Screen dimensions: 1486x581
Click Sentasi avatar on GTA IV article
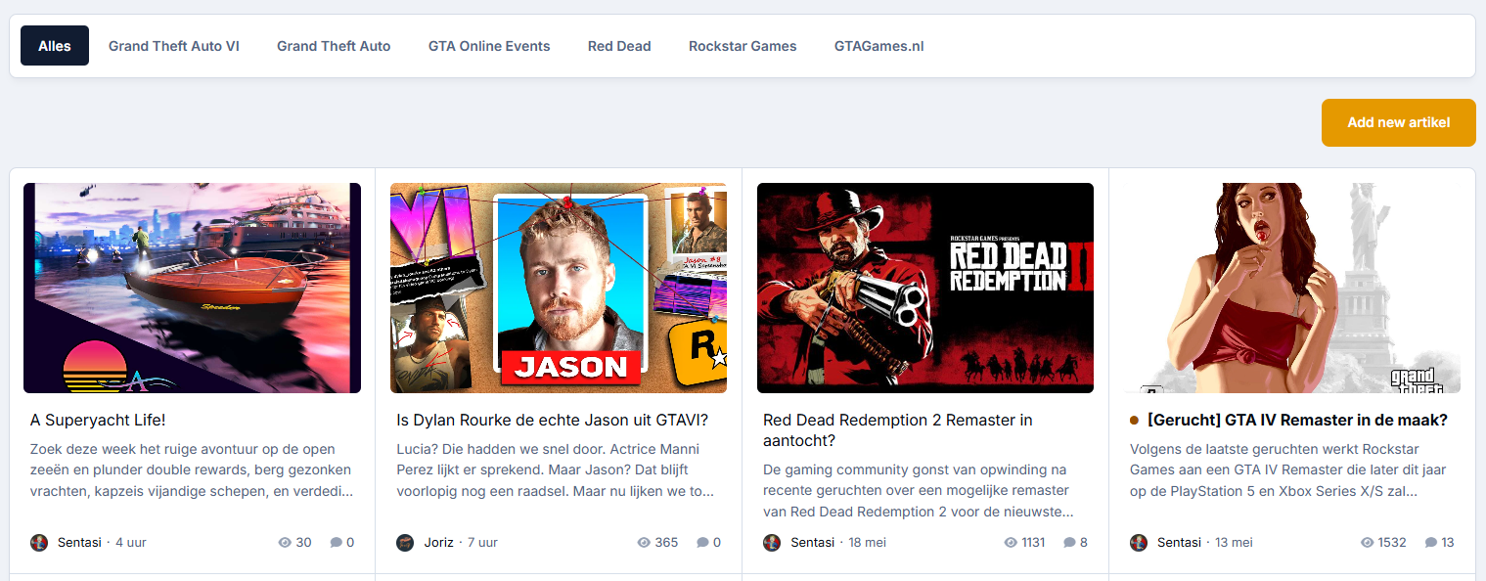click(x=1139, y=542)
